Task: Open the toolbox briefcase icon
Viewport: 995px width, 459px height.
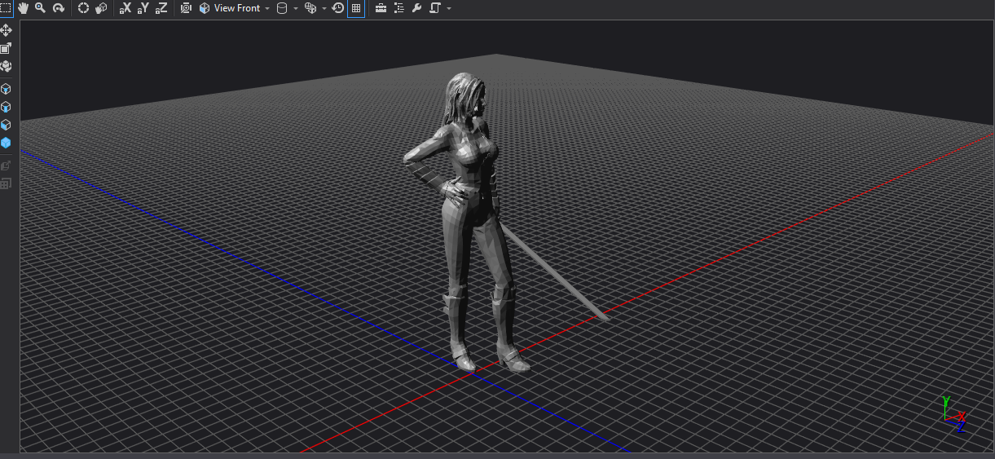Action: [x=381, y=8]
